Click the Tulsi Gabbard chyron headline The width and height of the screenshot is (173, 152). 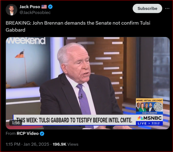74,120
